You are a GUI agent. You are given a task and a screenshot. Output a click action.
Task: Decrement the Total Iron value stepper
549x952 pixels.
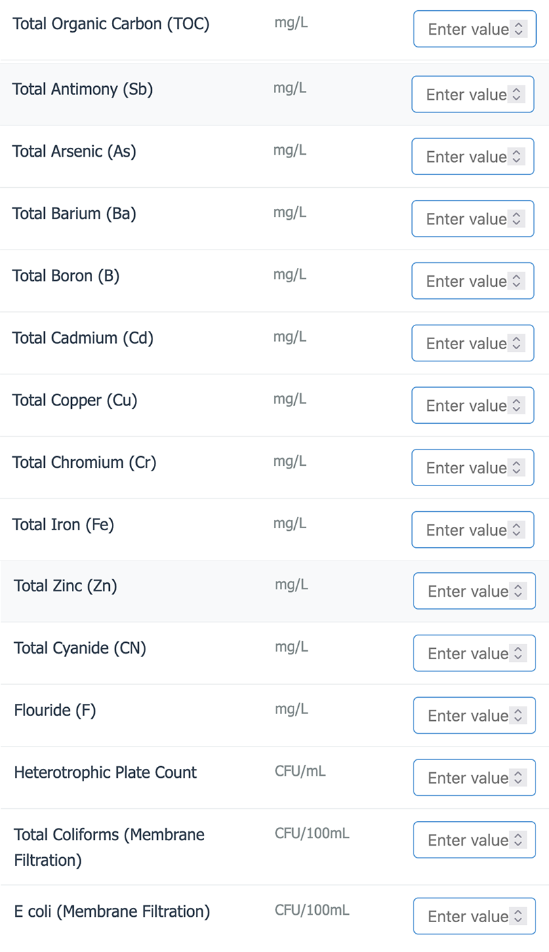tap(518, 533)
